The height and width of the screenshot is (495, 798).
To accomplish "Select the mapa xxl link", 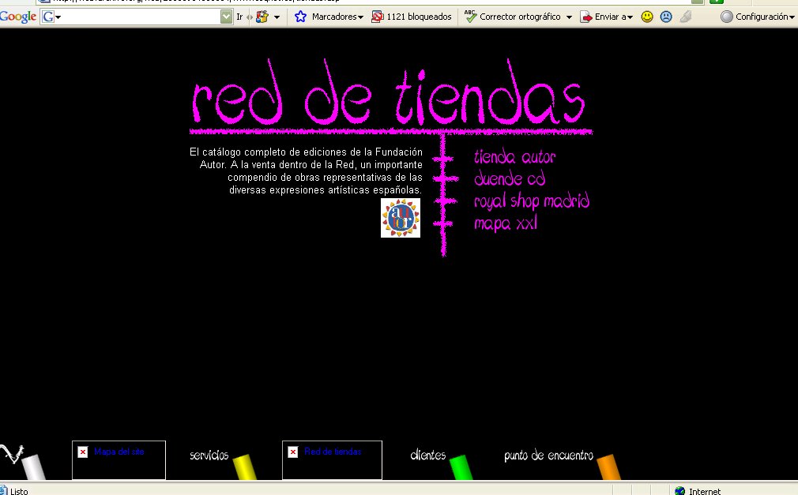I will tap(506, 223).
